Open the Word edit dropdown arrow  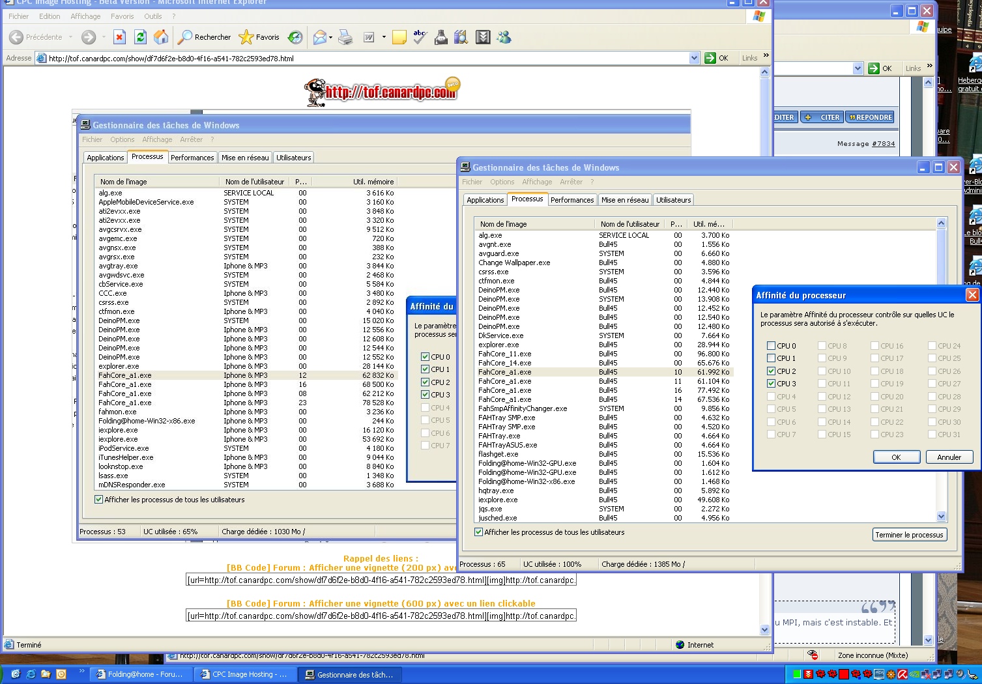coord(384,37)
